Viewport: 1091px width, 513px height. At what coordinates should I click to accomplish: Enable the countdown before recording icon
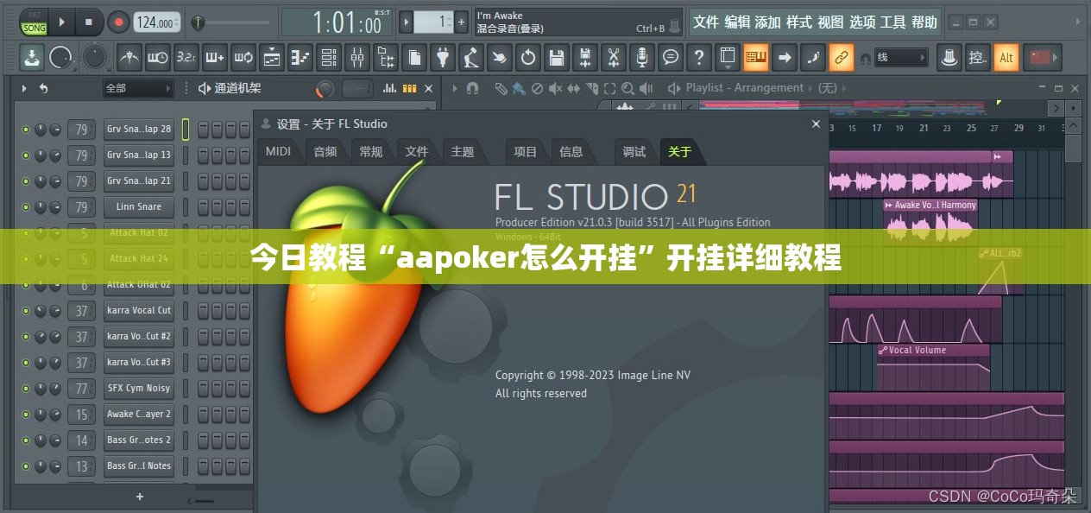(x=186, y=58)
